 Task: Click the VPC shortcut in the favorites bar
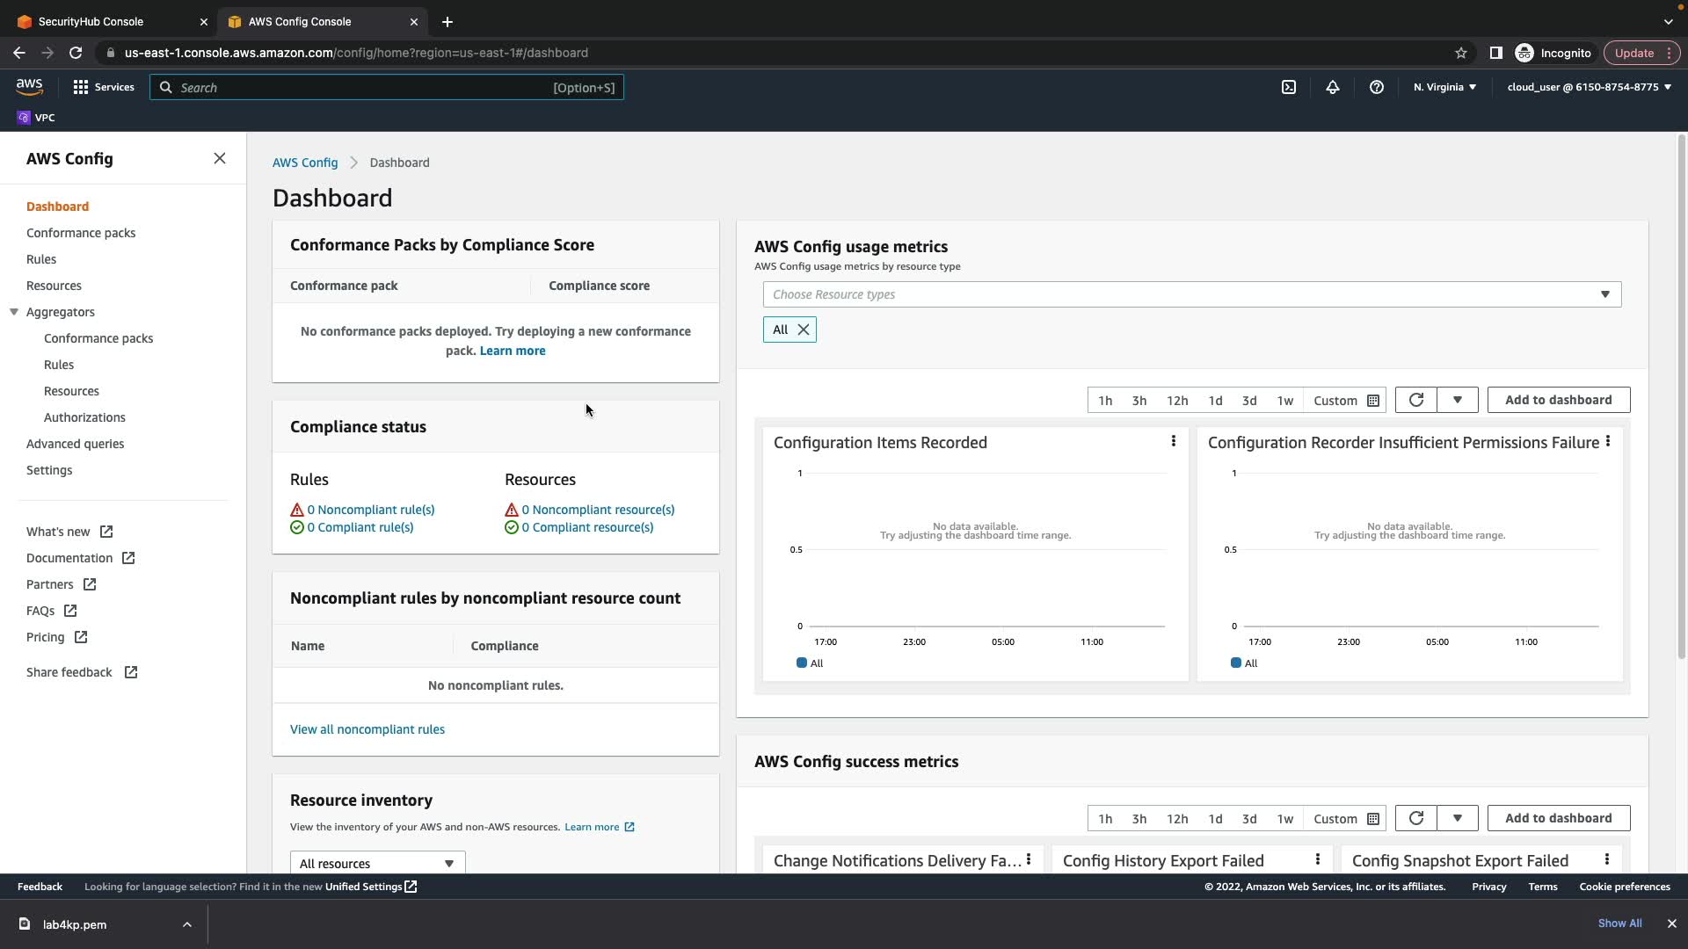36,118
